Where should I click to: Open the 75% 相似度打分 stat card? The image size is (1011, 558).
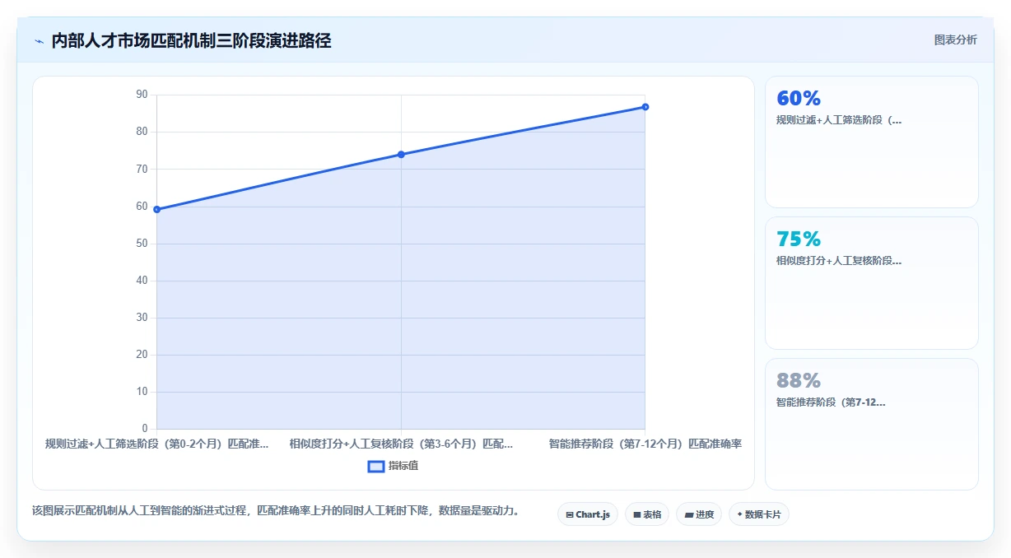coord(872,283)
